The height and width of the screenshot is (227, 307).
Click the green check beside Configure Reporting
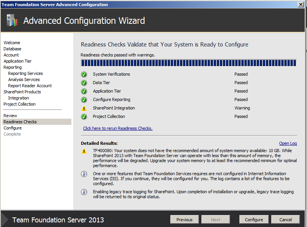point(84,99)
